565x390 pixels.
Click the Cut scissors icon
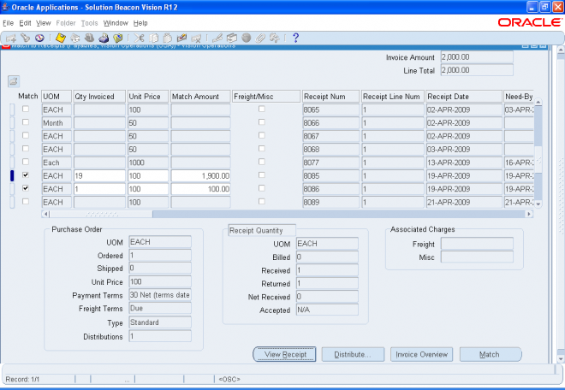click(139, 38)
